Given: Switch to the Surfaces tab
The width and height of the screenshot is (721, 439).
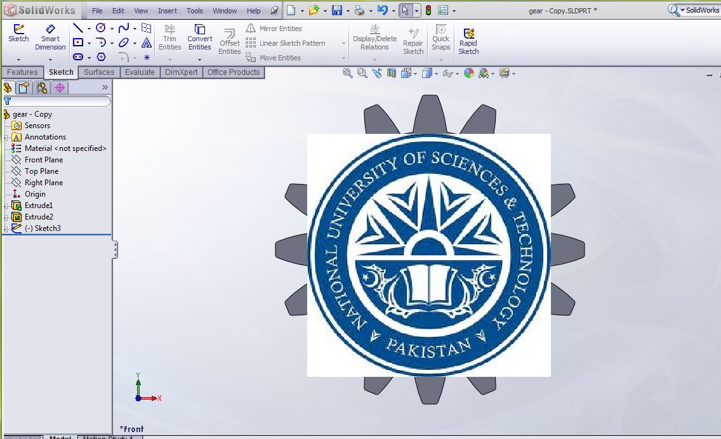Looking at the screenshot, I should pyautogui.click(x=99, y=72).
